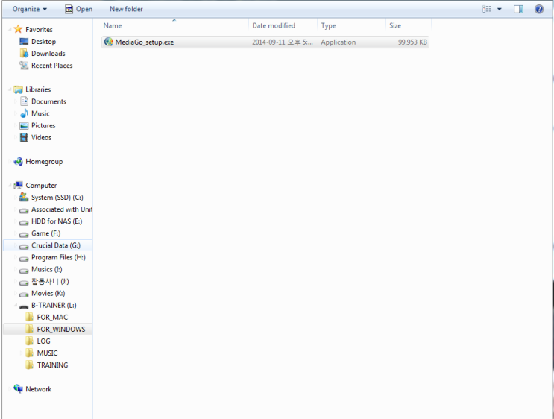Image resolution: width=554 pixels, height=419 pixels.
Task: Click the HDD for NAS (E:) drive icon
Action: [24, 222]
